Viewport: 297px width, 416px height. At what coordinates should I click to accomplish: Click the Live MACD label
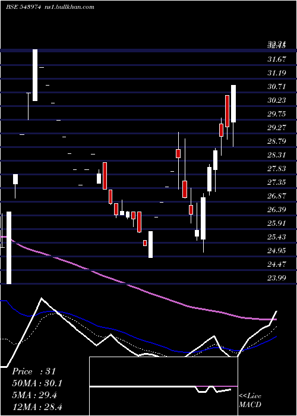click(250, 400)
